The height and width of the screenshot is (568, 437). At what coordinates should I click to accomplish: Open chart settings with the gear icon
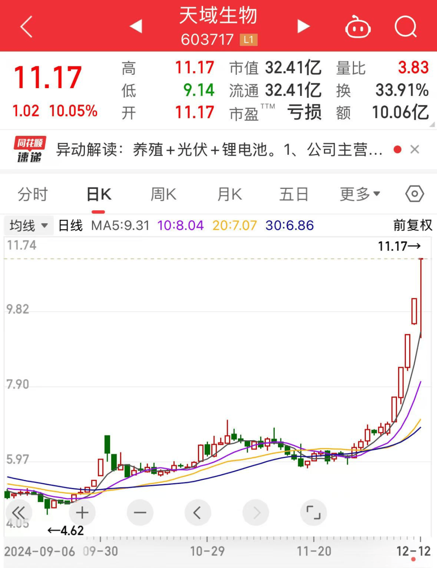pyautogui.click(x=415, y=194)
